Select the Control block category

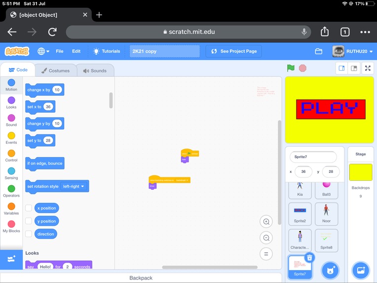pos(11,156)
